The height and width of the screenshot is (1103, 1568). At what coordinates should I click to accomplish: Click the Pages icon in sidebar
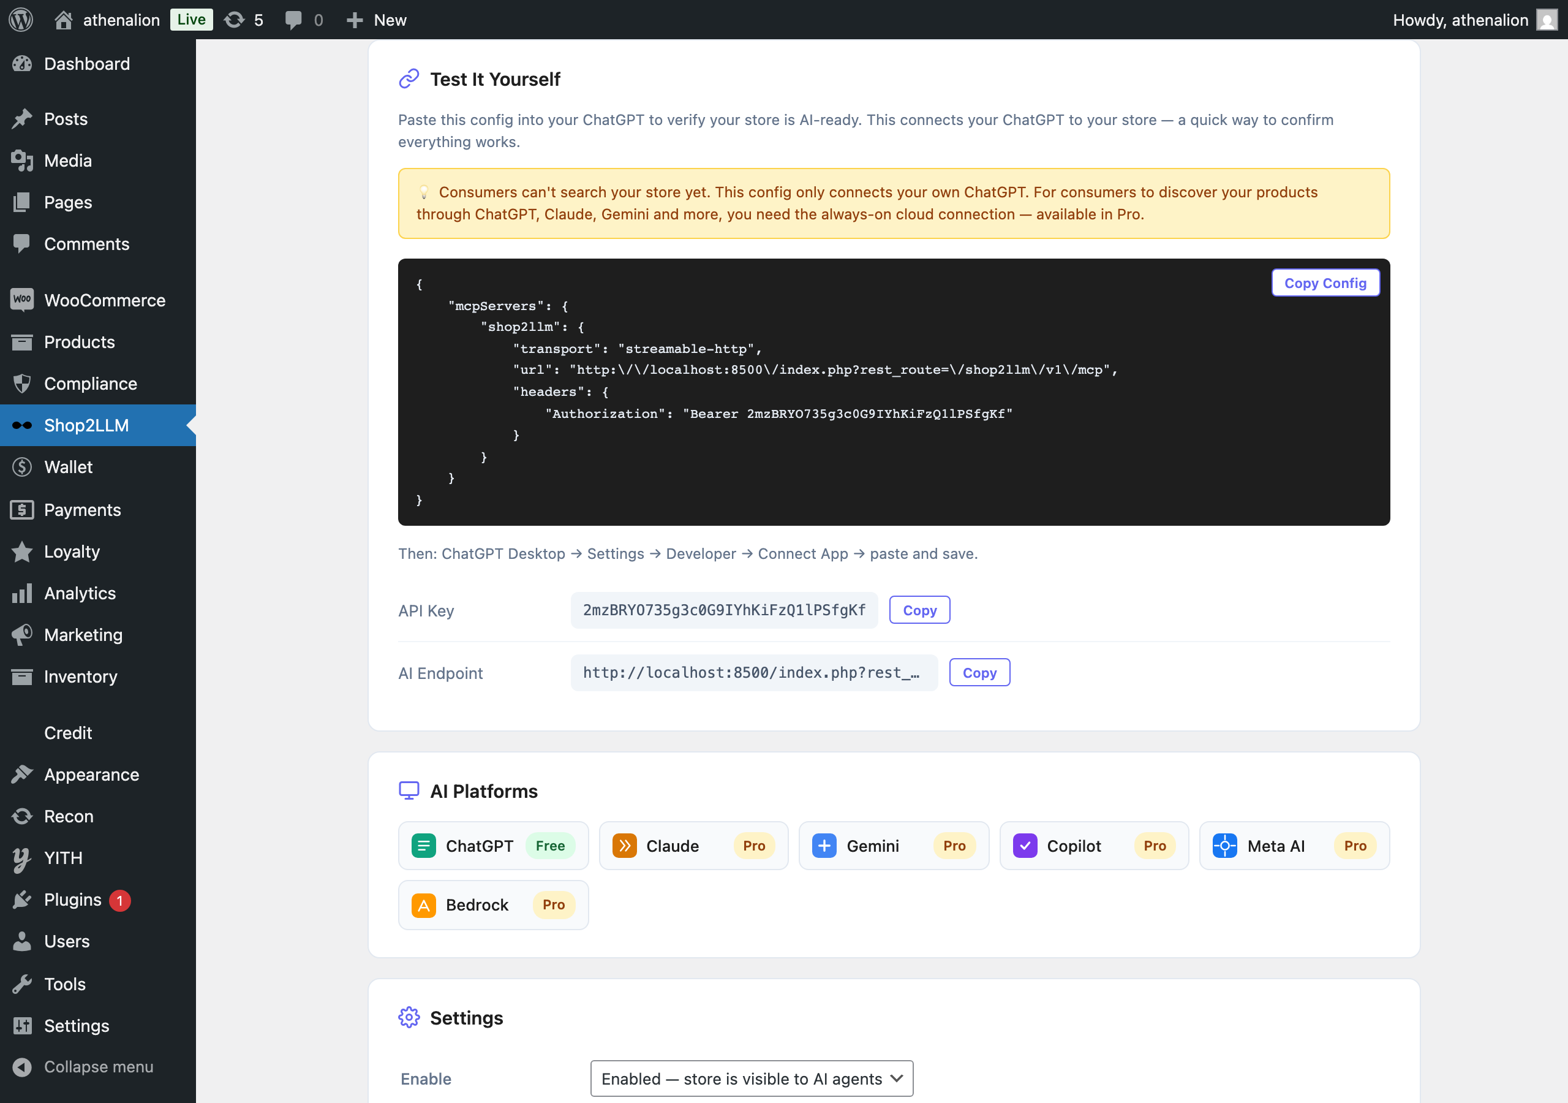pyautogui.click(x=22, y=202)
